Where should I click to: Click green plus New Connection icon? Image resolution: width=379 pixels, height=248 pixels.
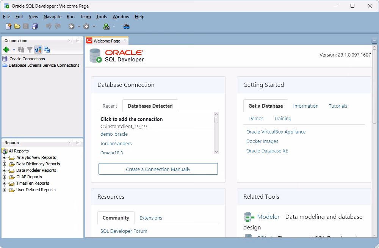click(6, 50)
